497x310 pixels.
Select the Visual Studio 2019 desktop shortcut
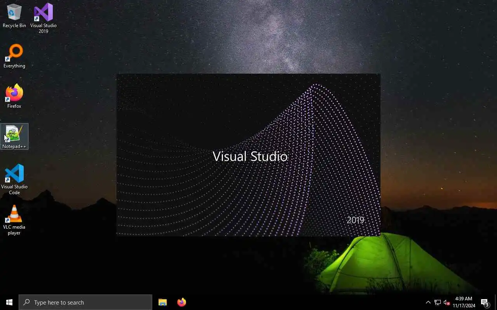(x=43, y=18)
